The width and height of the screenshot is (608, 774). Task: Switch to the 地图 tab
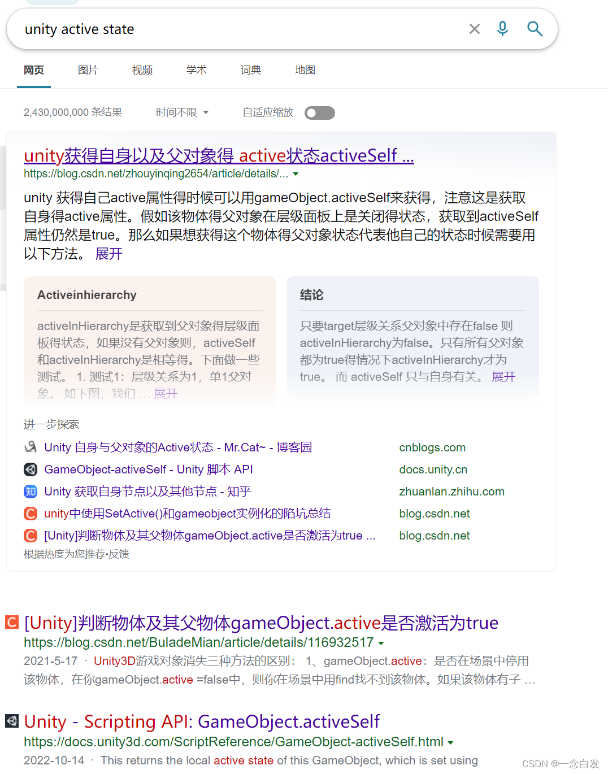pos(305,70)
